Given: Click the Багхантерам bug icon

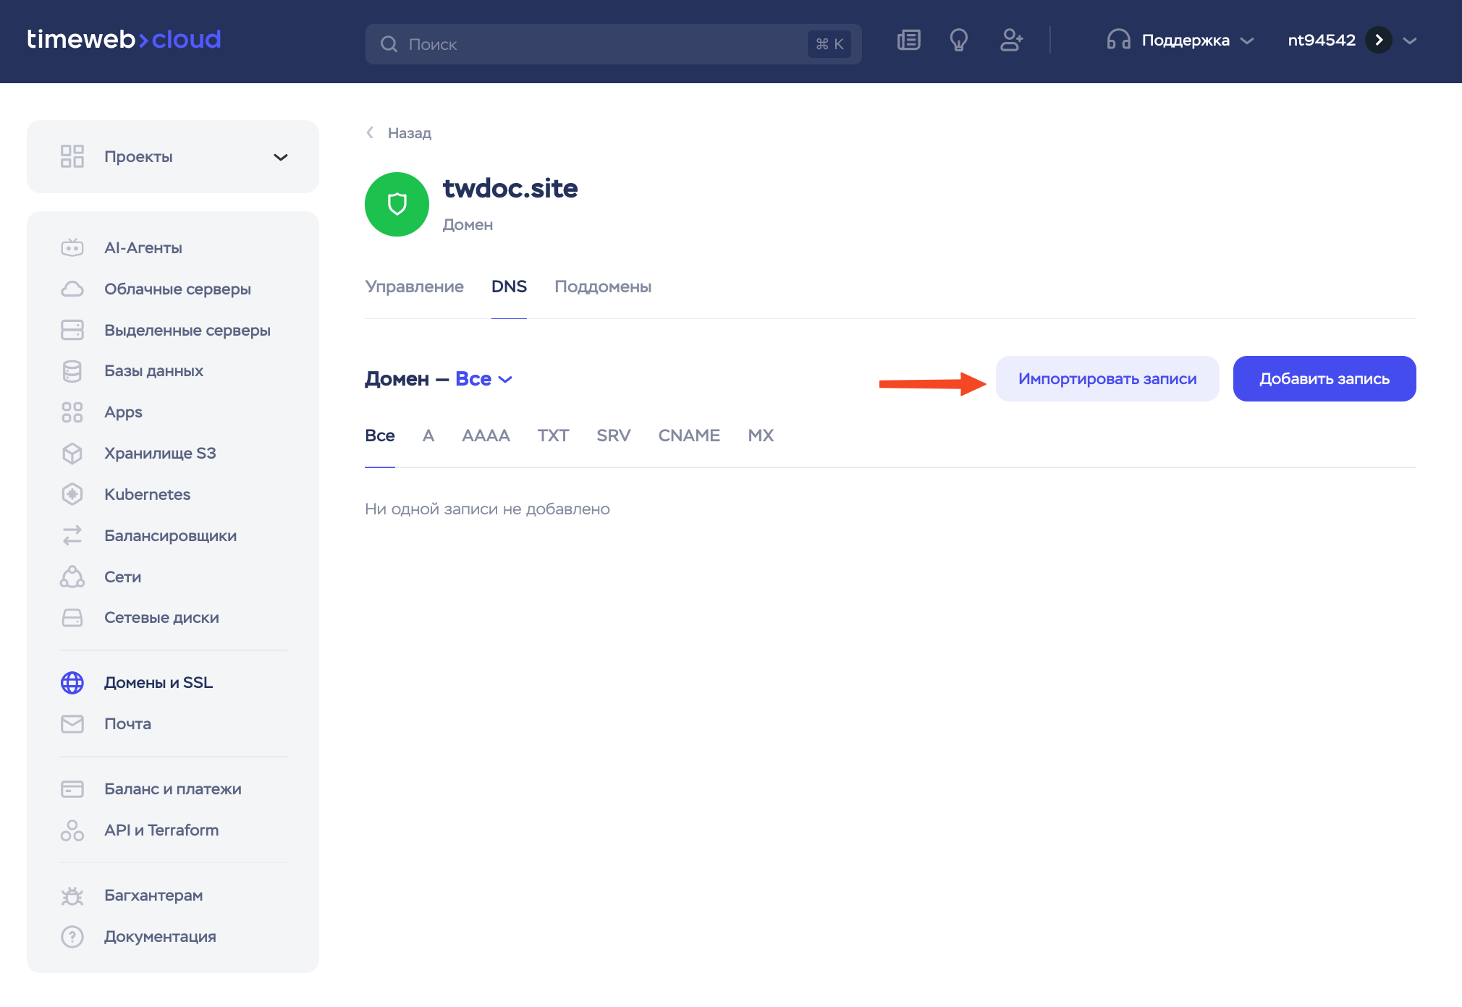Looking at the screenshot, I should click(x=72, y=896).
